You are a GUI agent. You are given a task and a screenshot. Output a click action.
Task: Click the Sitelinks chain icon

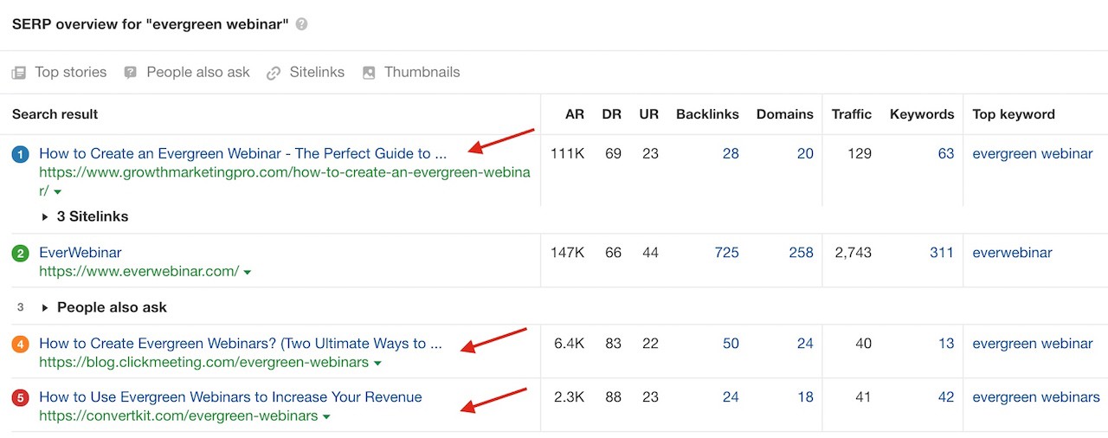[274, 73]
